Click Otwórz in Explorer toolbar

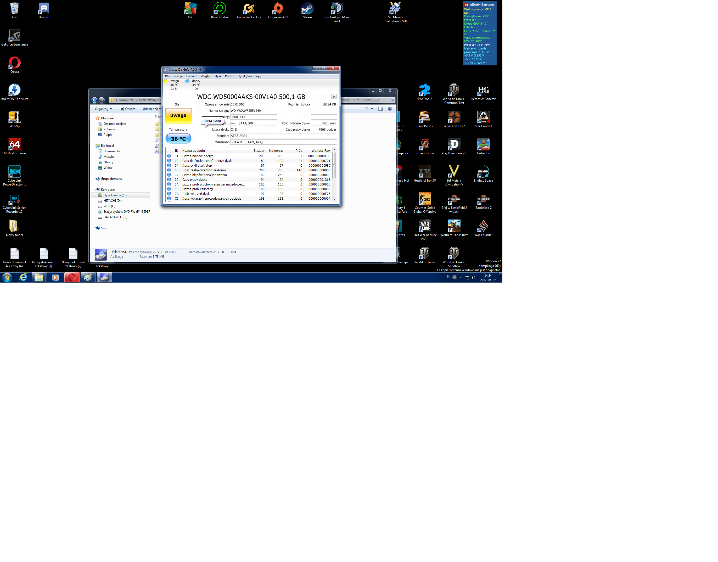127,109
